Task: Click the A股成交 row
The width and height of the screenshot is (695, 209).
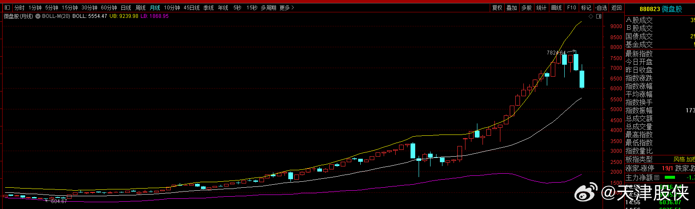Action: pyautogui.click(x=660, y=20)
